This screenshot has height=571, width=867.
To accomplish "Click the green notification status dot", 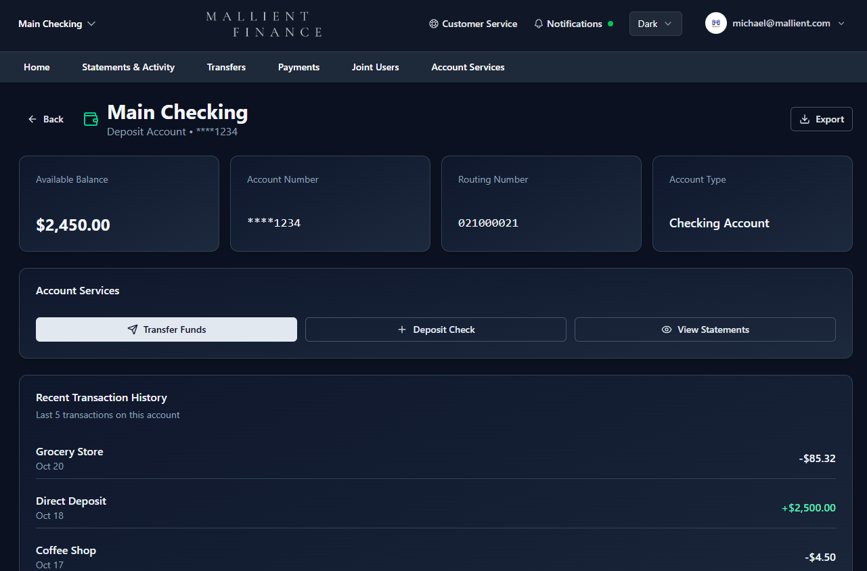I will (x=611, y=23).
